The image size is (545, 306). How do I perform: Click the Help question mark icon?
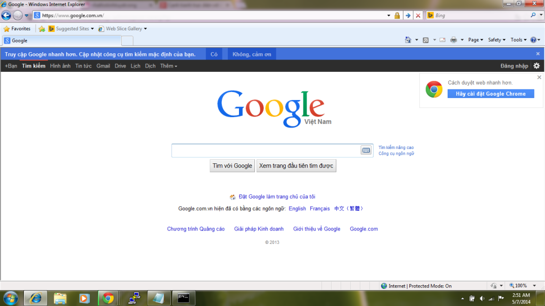[533, 40]
